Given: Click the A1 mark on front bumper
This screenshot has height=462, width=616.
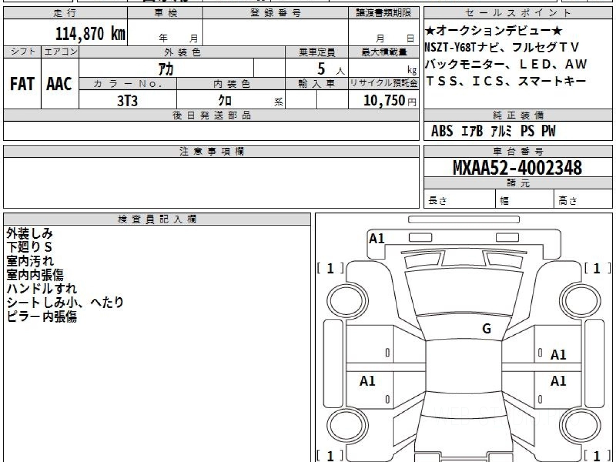Looking at the screenshot, I should click(x=377, y=238).
